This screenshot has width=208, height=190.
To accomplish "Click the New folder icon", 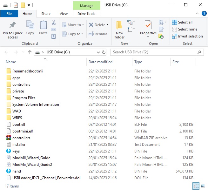I will [x=119, y=25].
